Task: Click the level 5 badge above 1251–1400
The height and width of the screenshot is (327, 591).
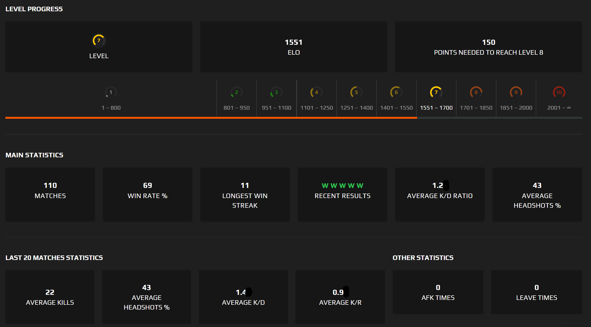Action: pyautogui.click(x=356, y=92)
